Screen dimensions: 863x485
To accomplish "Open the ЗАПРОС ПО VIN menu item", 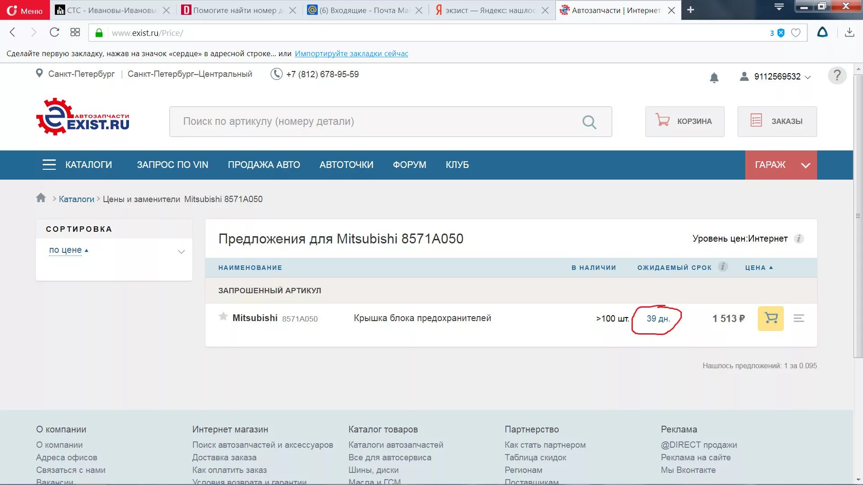I will tap(172, 165).
